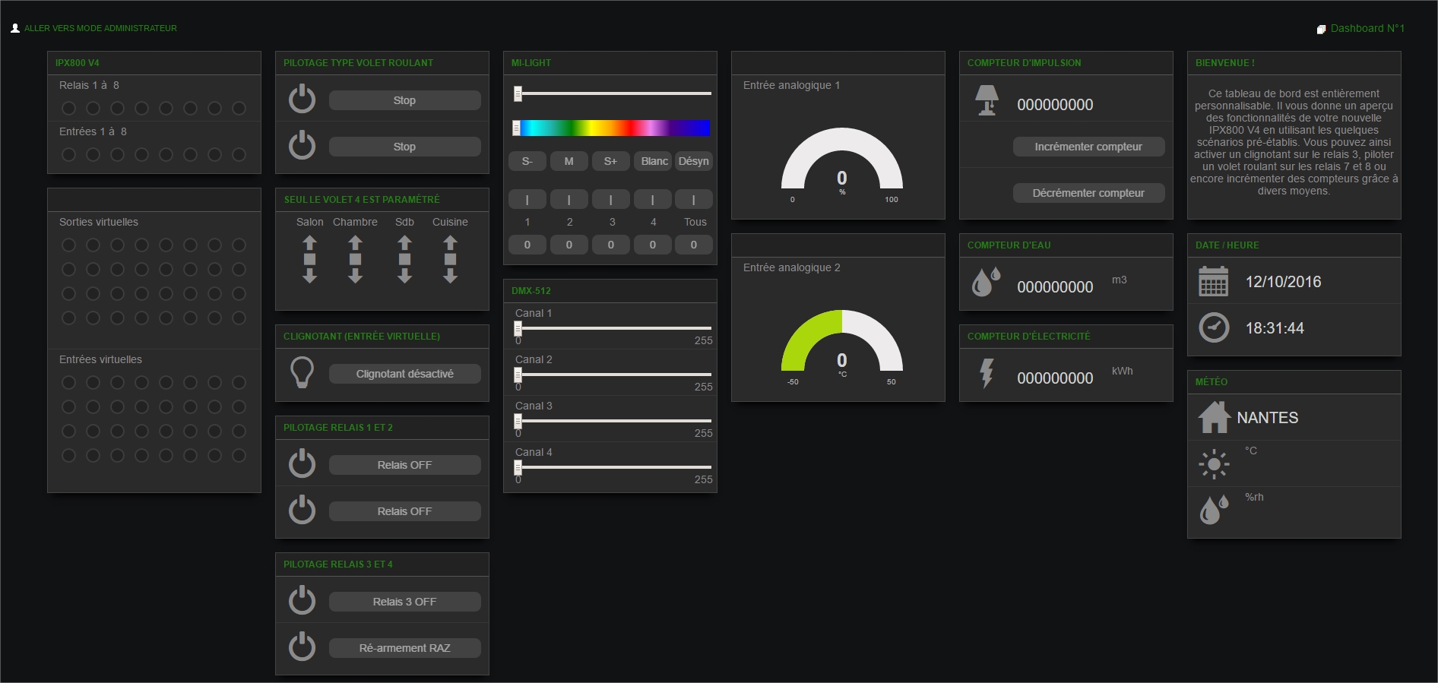Turn on Mi-Light zone 1 with the I button
This screenshot has width=1438, height=683.
(x=527, y=200)
